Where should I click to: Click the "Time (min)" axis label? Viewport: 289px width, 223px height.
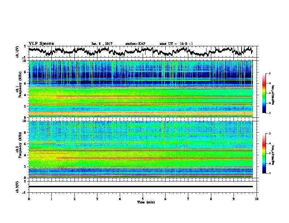pos(146,202)
